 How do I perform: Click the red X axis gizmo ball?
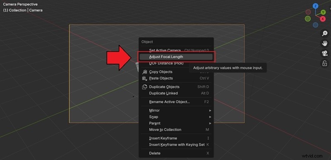point(323,19)
